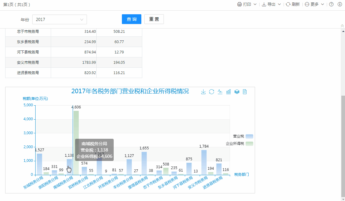The image size is (345, 201).
Task: Click the 查询 query button
Action: coord(131,19)
